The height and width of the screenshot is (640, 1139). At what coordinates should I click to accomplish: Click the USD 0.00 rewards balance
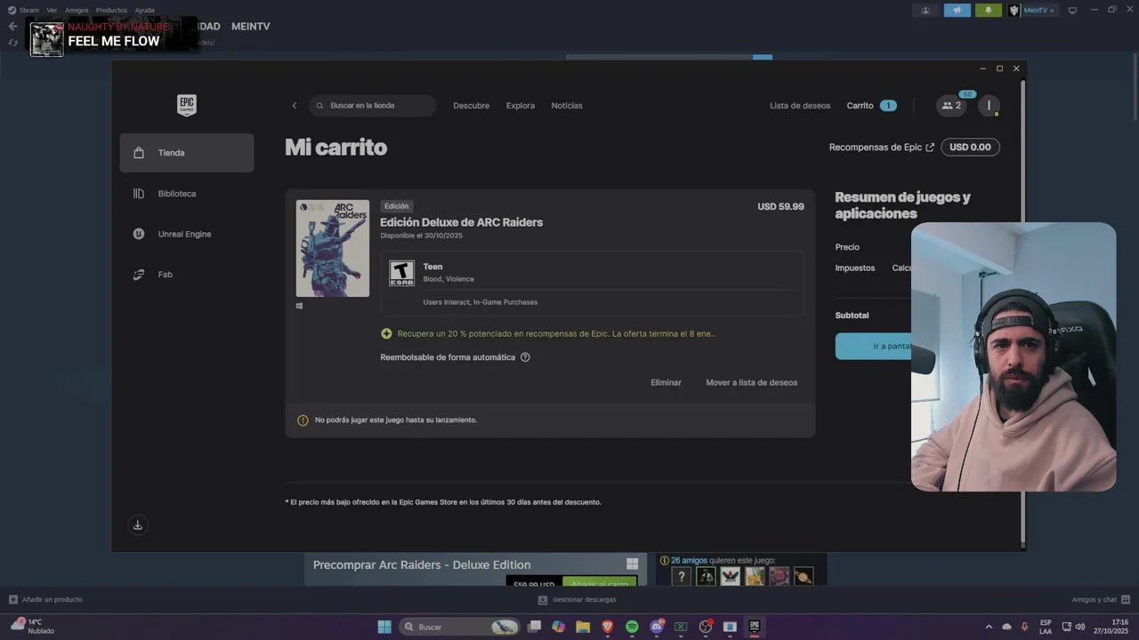[x=970, y=148]
